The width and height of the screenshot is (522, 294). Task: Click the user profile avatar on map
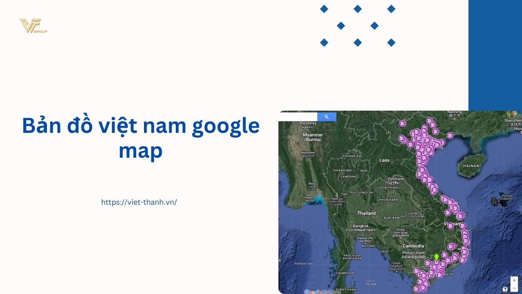(513, 114)
